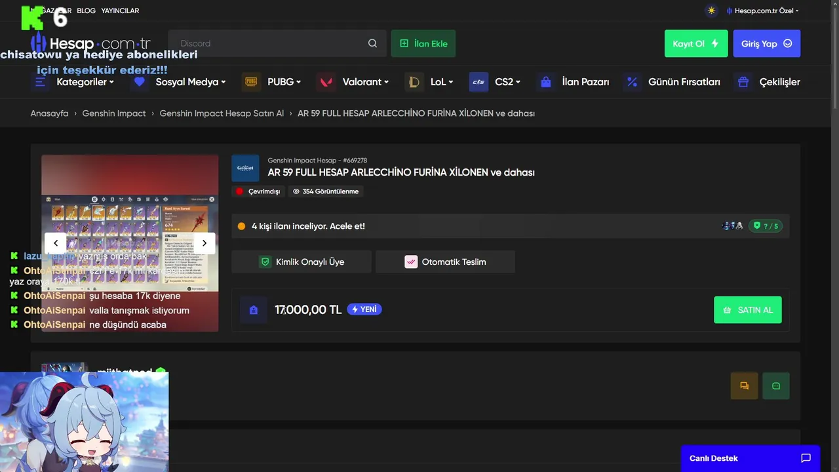
Task: Click the listing title AR 59 FULL HESAP
Action: coord(401,172)
